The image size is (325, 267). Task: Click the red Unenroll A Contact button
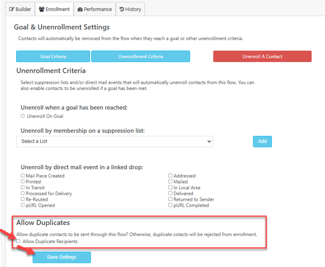tap(262, 56)
